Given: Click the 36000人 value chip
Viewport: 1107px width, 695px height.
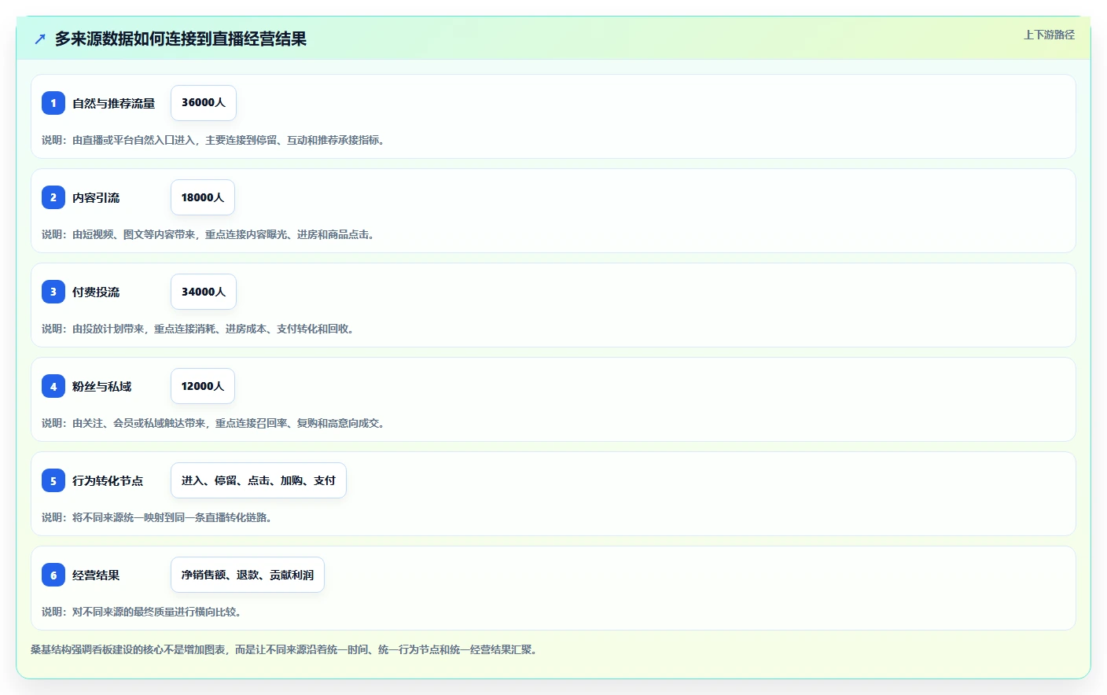Looking at the screenshot, I should [x=204, y=103].
